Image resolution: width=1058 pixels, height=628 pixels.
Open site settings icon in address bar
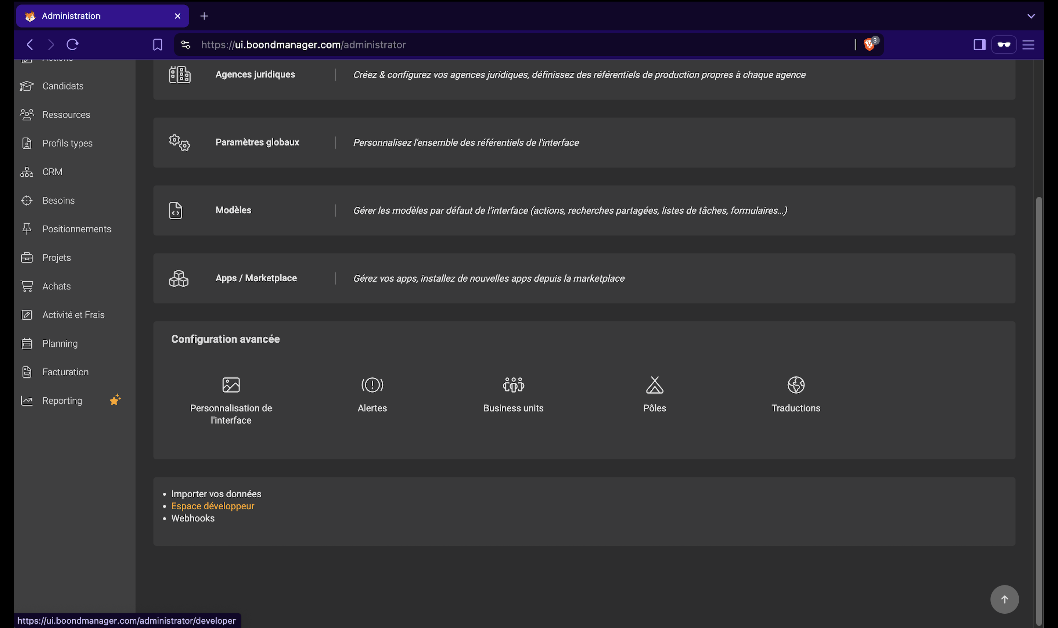click(x=186, y=44)
